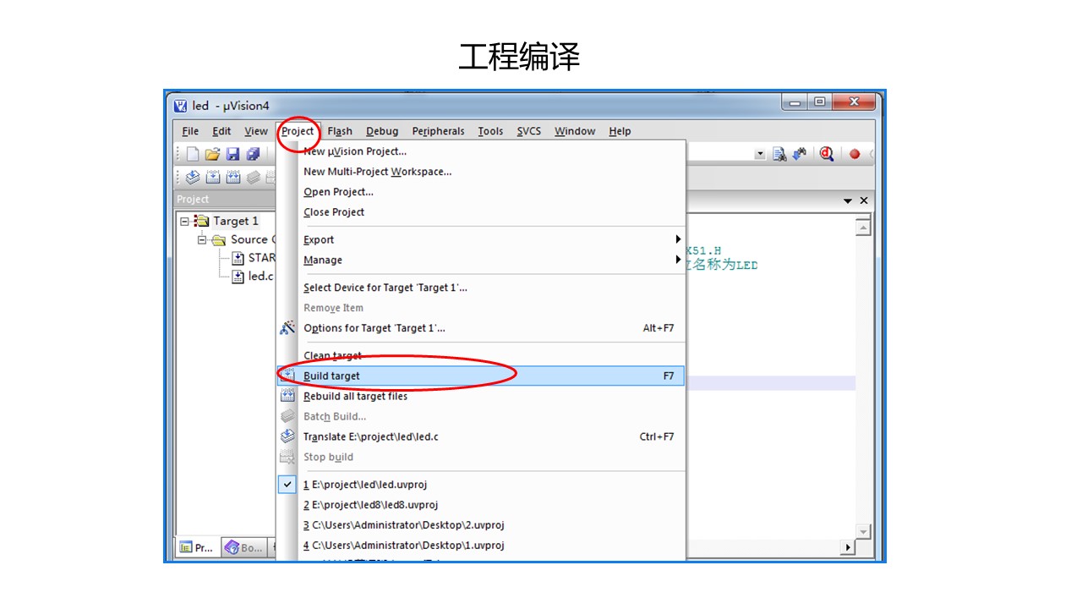Open the Peripherals menu

coord(439,131)
